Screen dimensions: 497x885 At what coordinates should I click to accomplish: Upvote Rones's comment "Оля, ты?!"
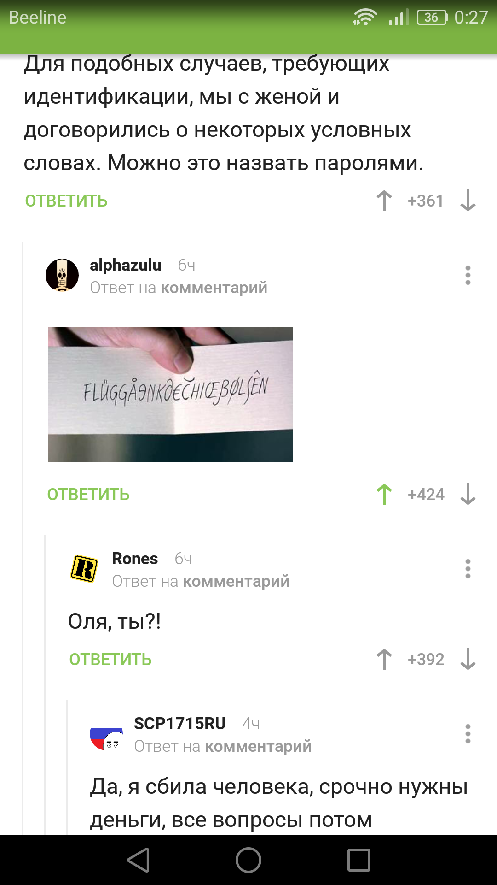[384, 659]
